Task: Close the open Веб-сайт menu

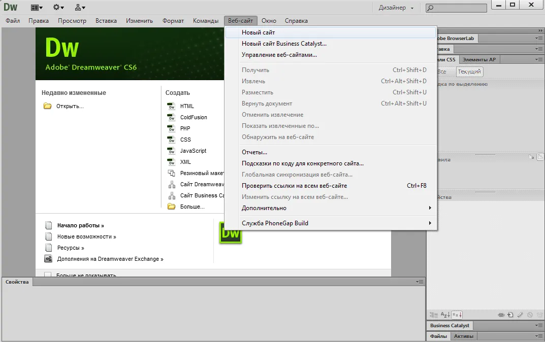Action: (x=241, y=21)
